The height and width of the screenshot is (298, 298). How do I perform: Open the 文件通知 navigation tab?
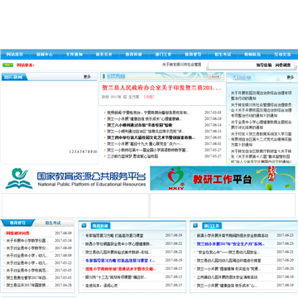(x=74, y=55)
